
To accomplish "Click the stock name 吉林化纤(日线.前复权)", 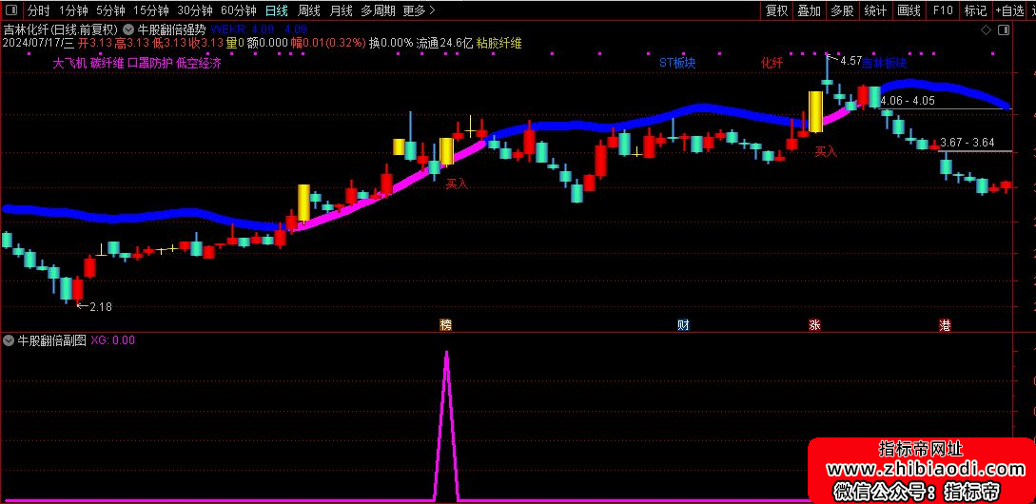I will click(61, 29).
